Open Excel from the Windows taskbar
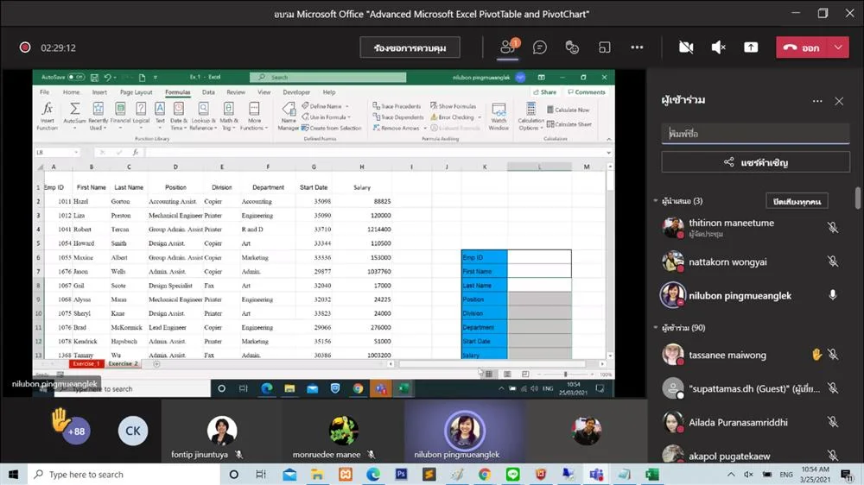 click(x=651, y=474)
